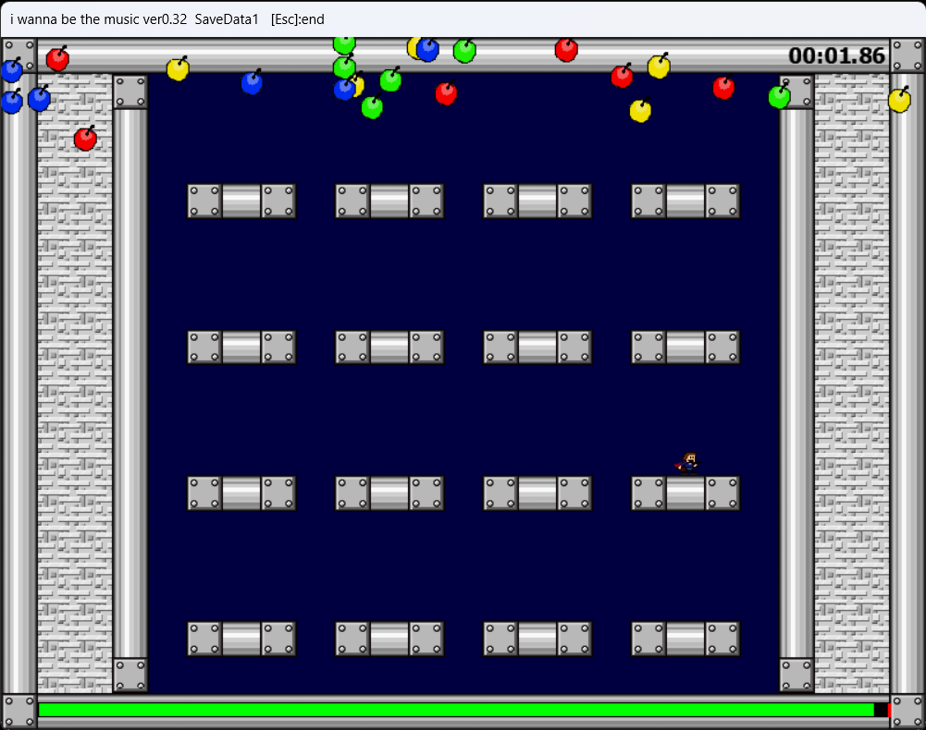
Task: Click the fourth platform in the second row
Action: coord(685,347)
